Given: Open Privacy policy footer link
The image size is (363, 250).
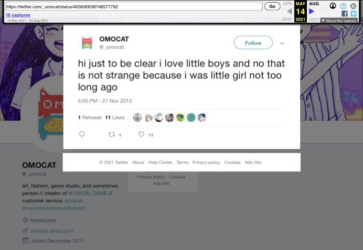Looking at the screenshot, I should (206, 162).
